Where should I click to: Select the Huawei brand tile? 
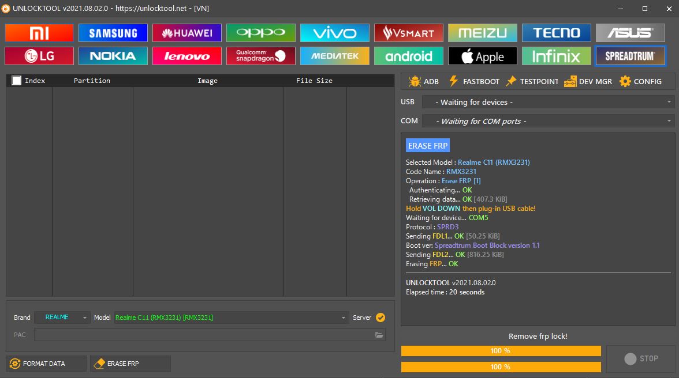pos(187,33)
